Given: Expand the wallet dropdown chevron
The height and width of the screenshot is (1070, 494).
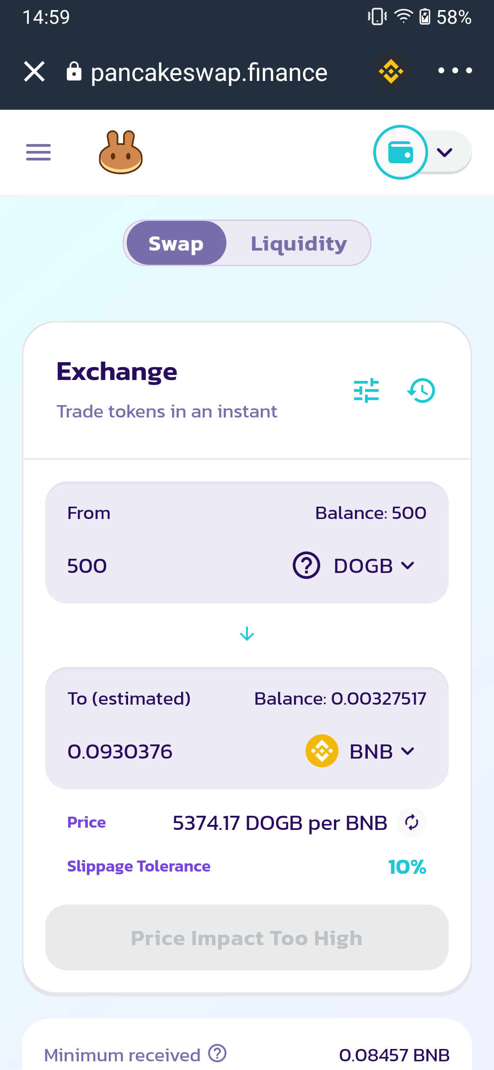Looking at the screenshot, I should (445, 152).
